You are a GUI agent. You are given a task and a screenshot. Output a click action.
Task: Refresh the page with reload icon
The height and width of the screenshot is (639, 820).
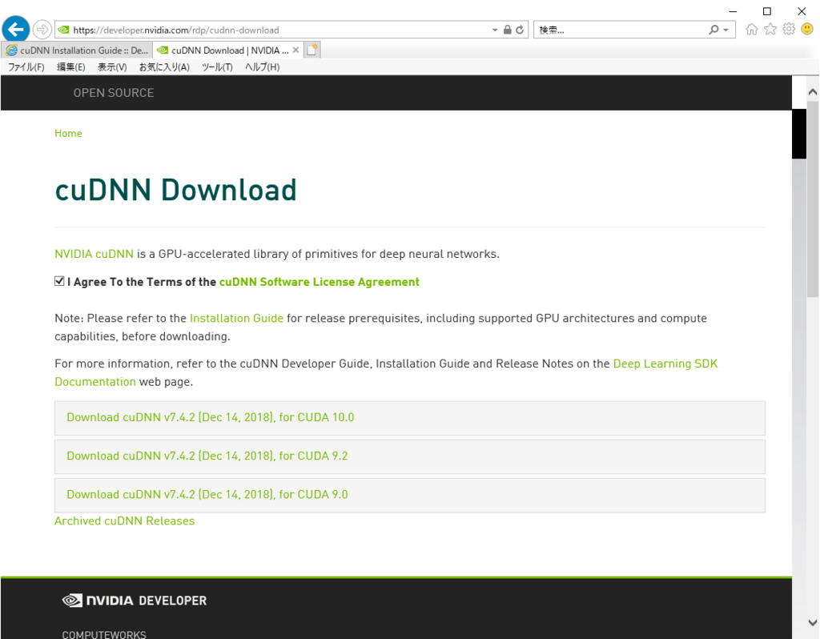point(520,30)
